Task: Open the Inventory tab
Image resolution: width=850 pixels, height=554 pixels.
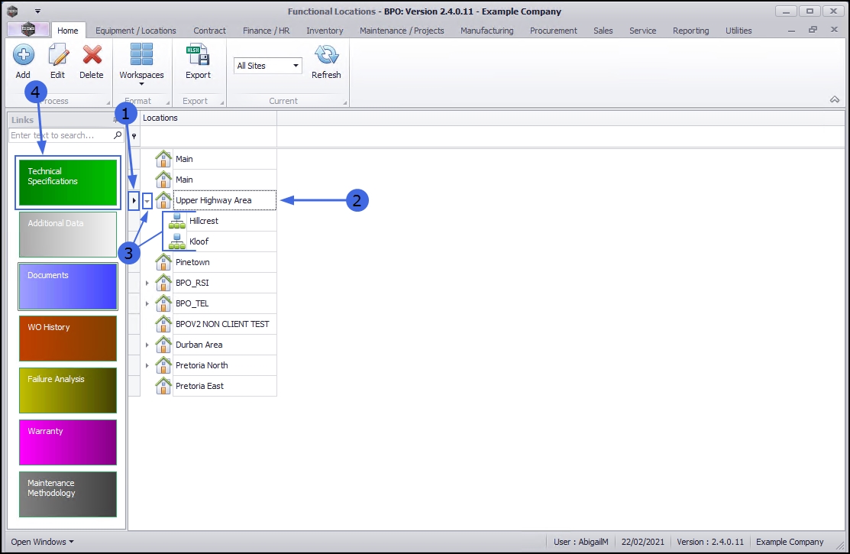Action: coord(325,31)
